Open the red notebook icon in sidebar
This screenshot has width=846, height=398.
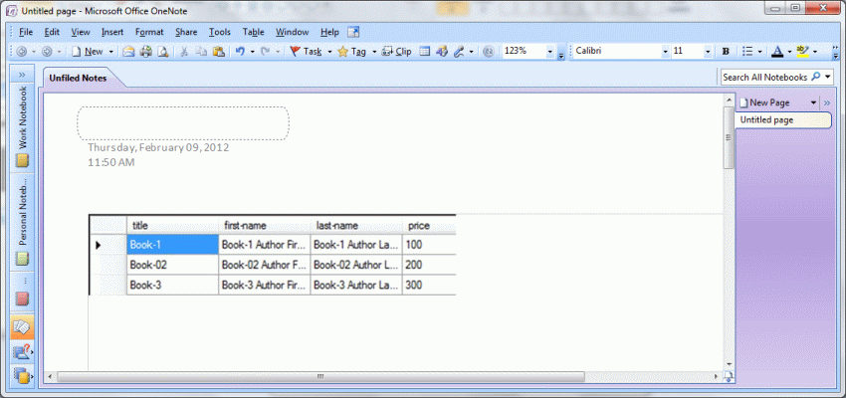22,298
